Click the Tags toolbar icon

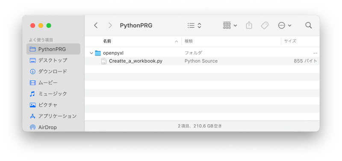point(265,26)
